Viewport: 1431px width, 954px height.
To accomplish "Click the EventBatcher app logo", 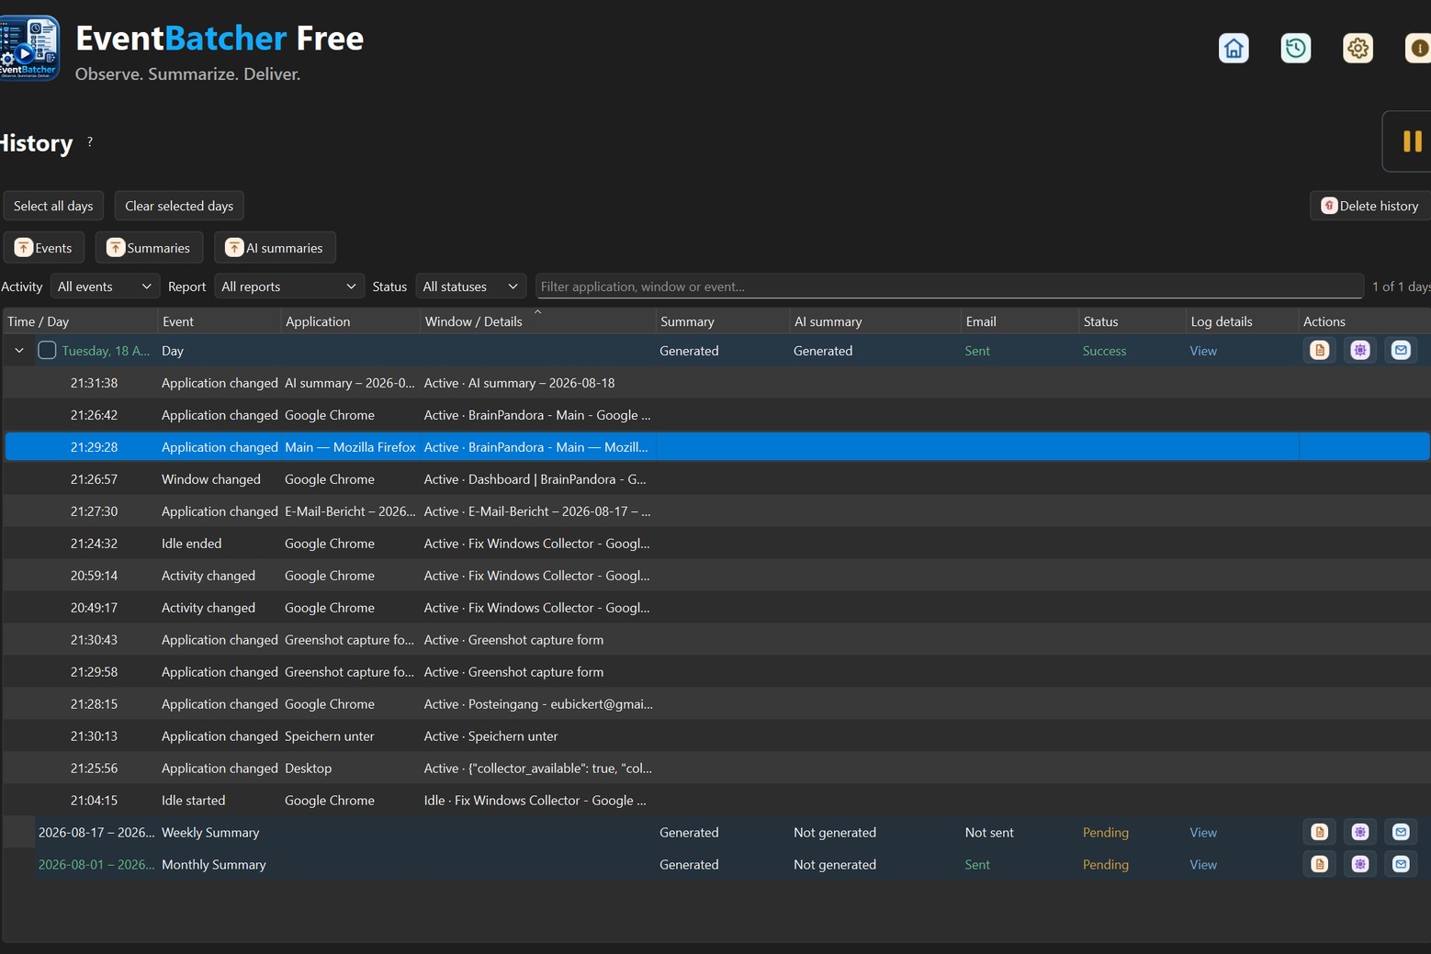I will (29, 48).
